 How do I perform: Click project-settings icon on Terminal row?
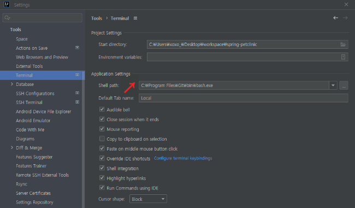pyautogui.click(x=77, y=75)
